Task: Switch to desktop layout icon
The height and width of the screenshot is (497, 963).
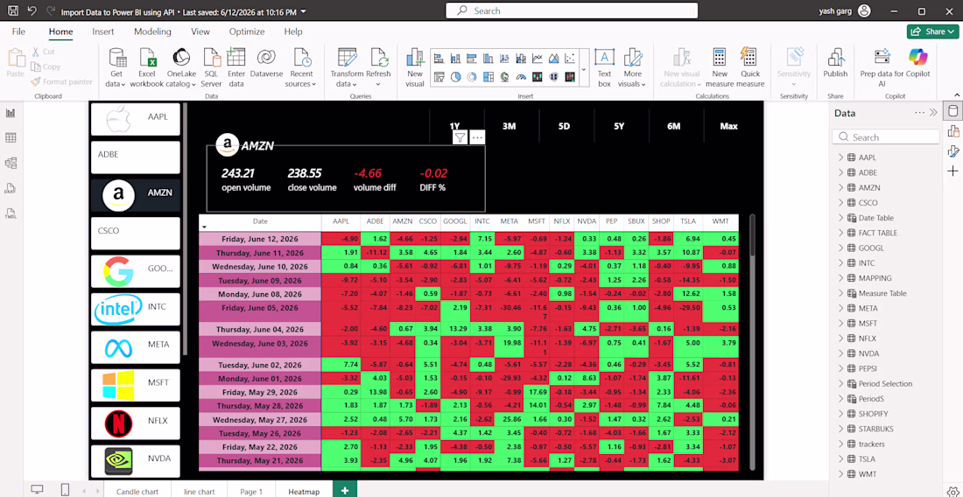Action: pyautogui.click(x=38, y=489)
